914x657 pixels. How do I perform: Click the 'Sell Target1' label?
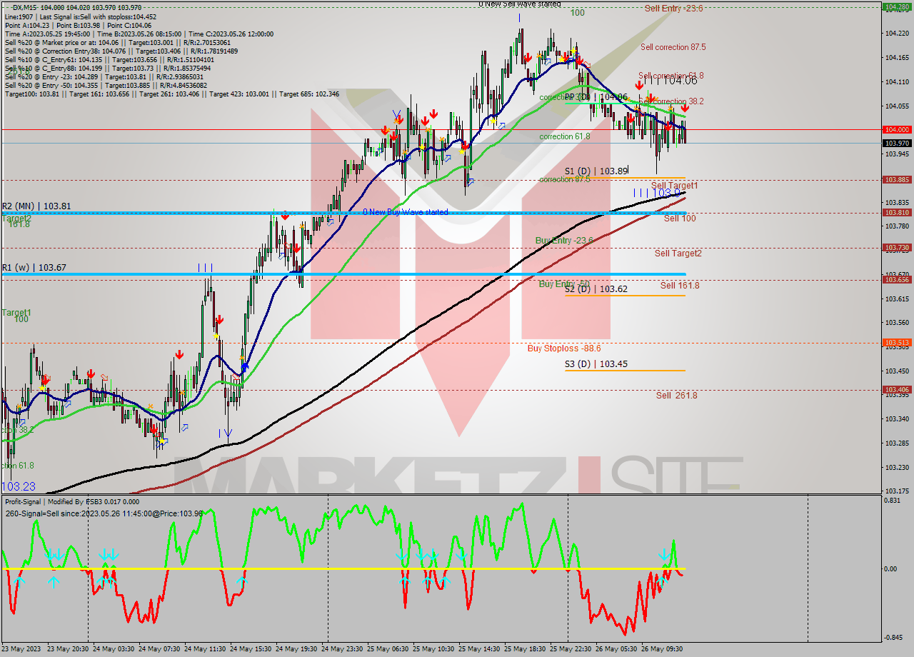[x=674, y=186]
